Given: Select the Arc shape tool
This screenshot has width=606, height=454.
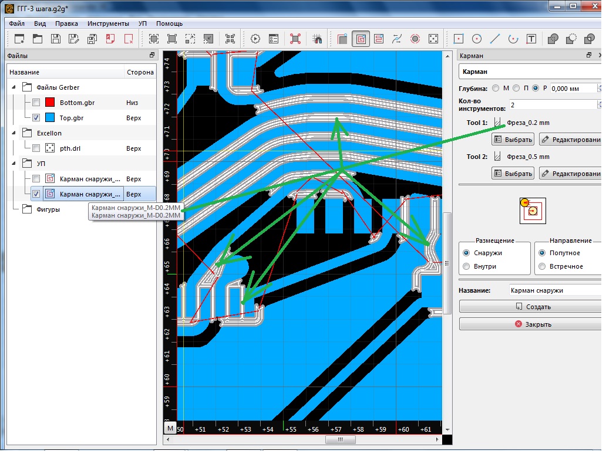Looking at the screenshot, I should pyautogui.click(x=513, y=39).
